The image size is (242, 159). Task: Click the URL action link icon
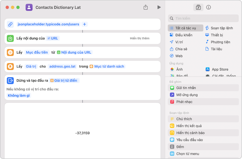10,24
